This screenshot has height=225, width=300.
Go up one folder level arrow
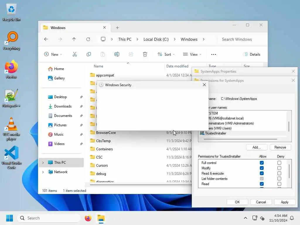point(74,39)
